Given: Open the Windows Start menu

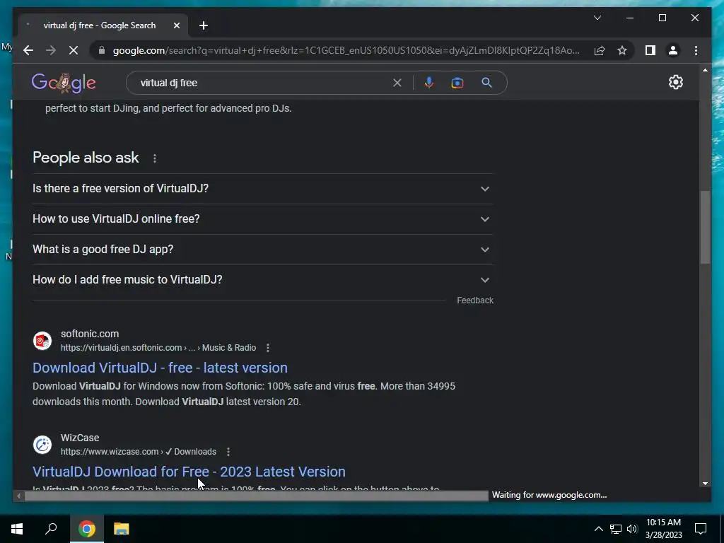Looking at the screenshot, I should tap(17, 529).
